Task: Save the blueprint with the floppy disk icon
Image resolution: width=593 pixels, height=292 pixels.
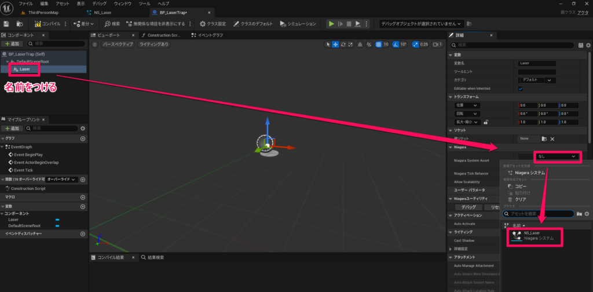Action: (6, 24)
